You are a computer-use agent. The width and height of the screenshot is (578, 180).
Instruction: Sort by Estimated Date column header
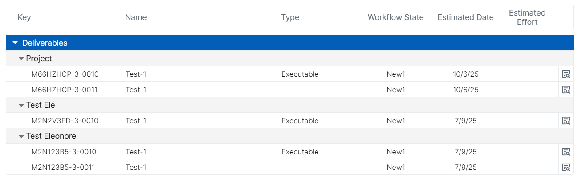click(x=465, y=17)
